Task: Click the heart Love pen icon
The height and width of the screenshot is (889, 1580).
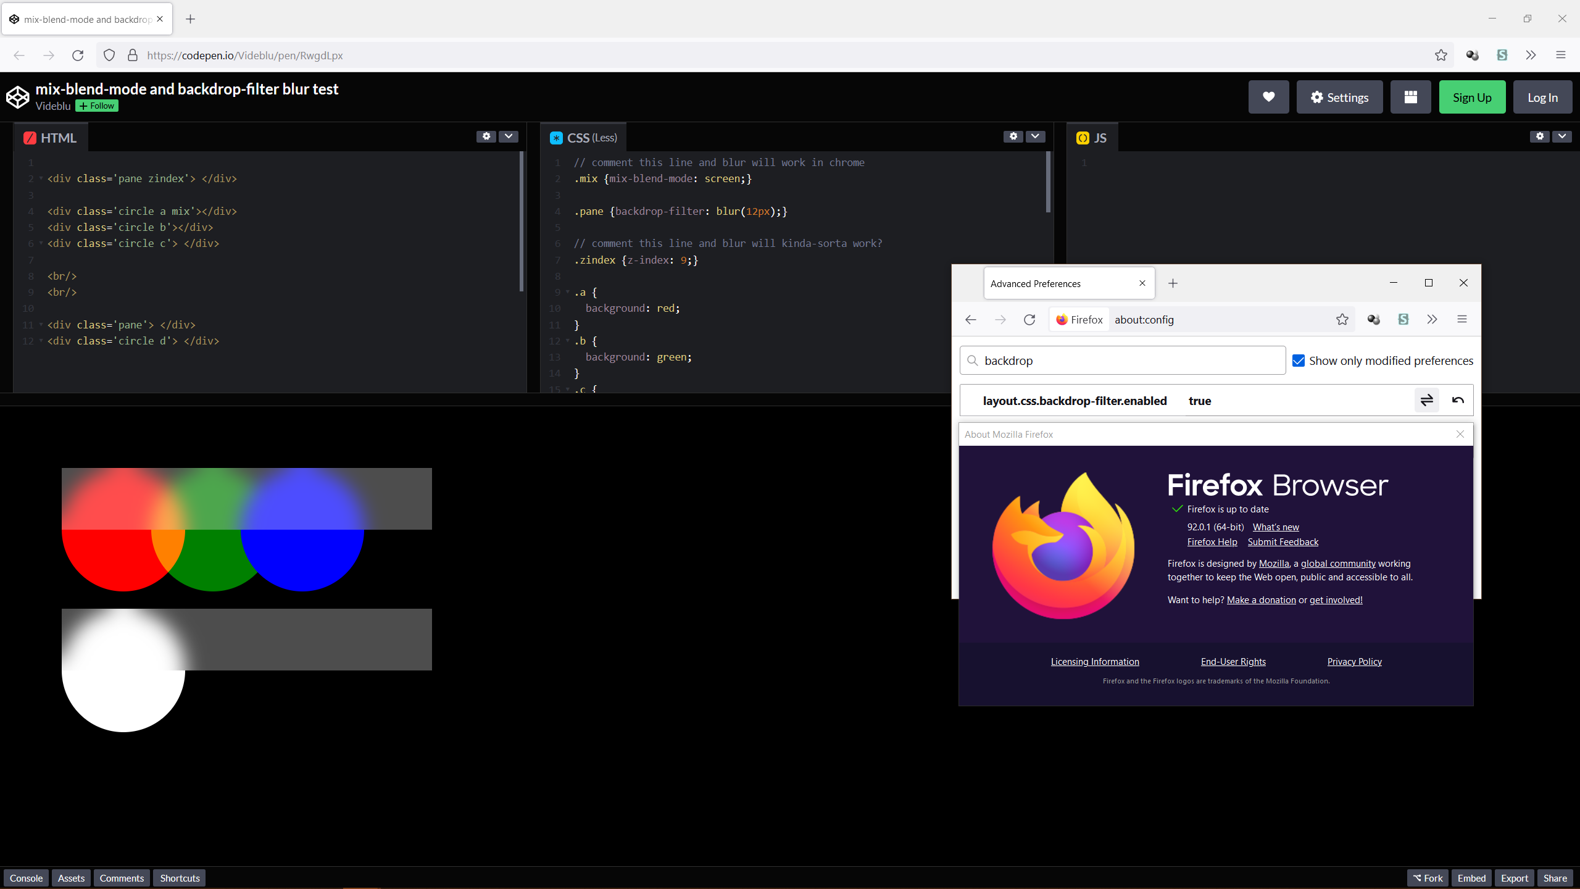Action: coord(1268,97)
